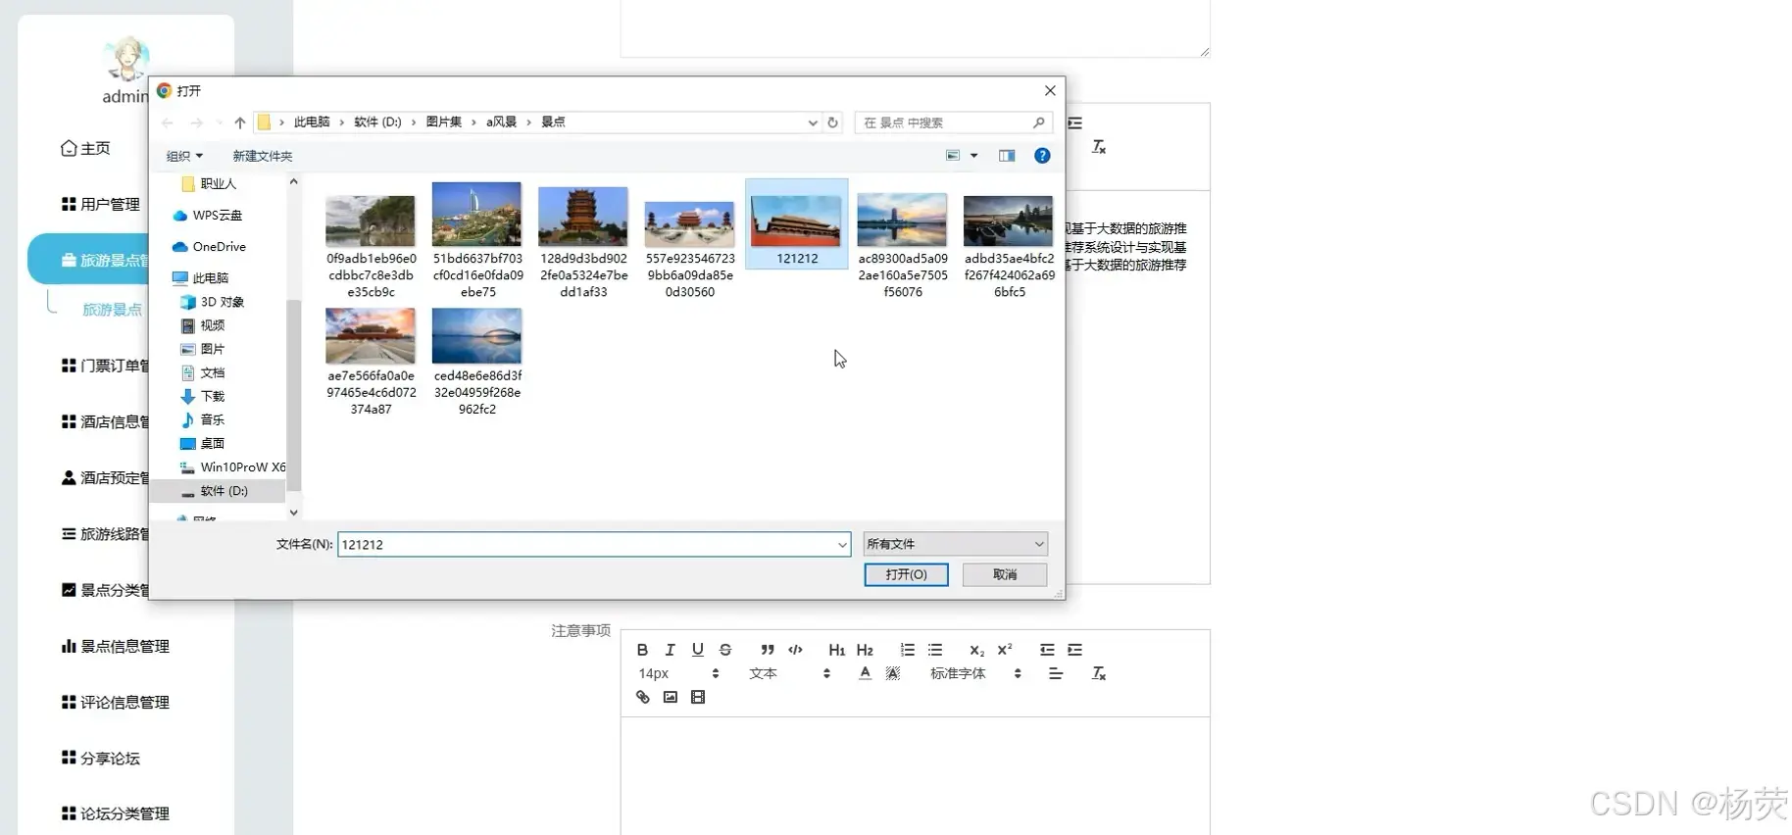Insert a bullet list in the editor
Screen dimensions: 1792x835
935,650
